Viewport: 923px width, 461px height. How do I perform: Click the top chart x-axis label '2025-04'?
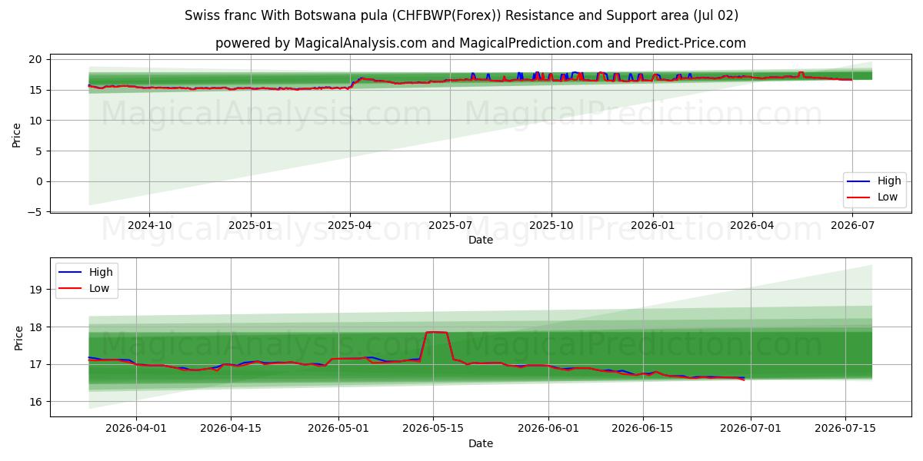[350, 225]
